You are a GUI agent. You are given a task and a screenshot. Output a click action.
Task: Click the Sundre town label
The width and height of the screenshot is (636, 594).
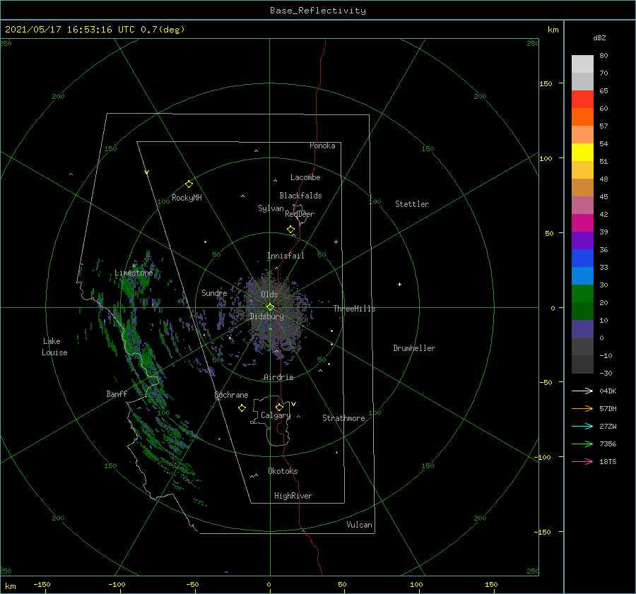(x=214, y=292)
